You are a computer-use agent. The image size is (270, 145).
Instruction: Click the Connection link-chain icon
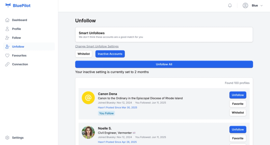tap(7, 64)
